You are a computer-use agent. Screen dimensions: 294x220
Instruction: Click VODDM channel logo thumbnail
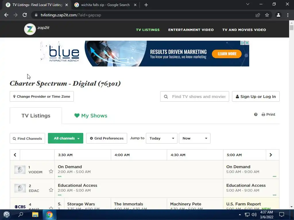20,170
